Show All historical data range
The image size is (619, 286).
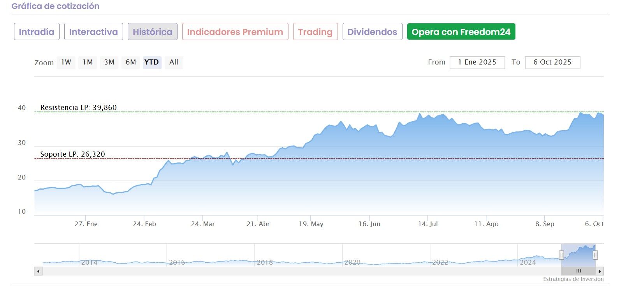(174, 62)
